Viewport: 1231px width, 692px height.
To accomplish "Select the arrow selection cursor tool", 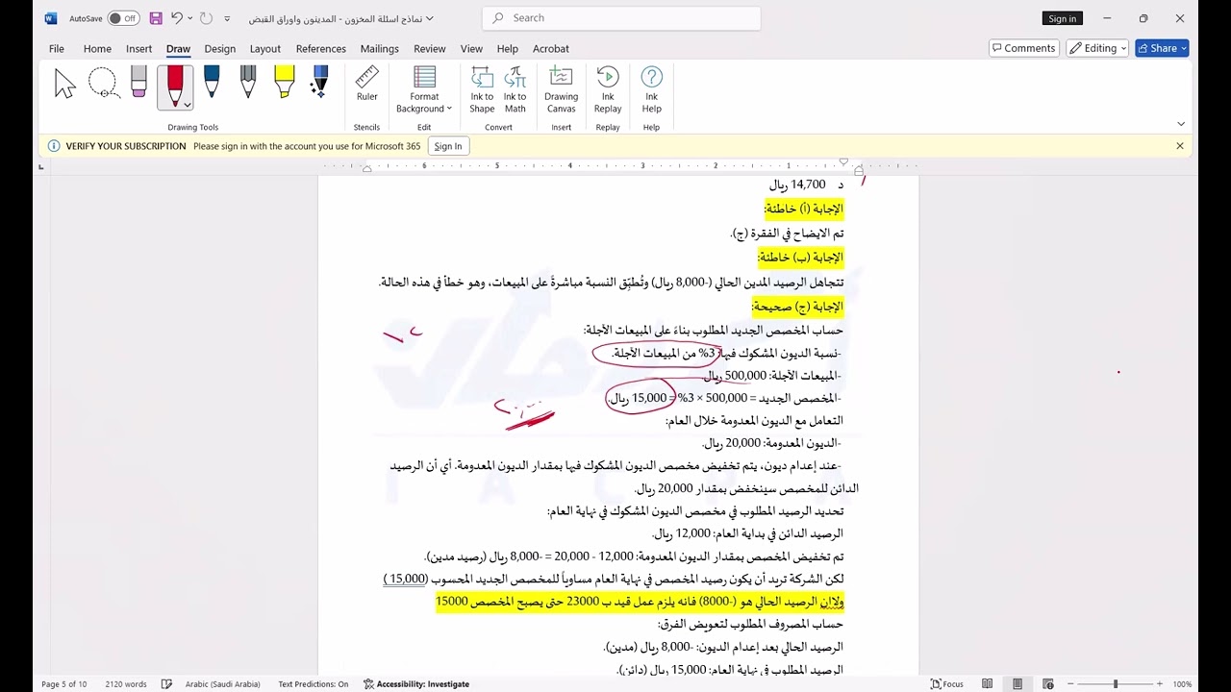I will (64, 85).
